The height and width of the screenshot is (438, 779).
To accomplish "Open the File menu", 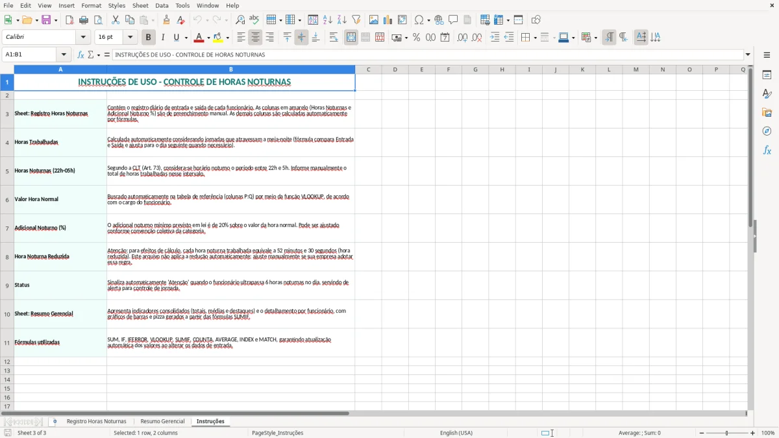I will point(8,5).
